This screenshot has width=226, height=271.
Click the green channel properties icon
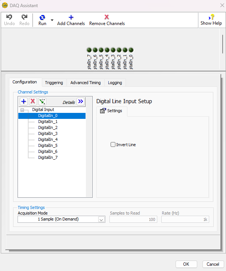42,101
